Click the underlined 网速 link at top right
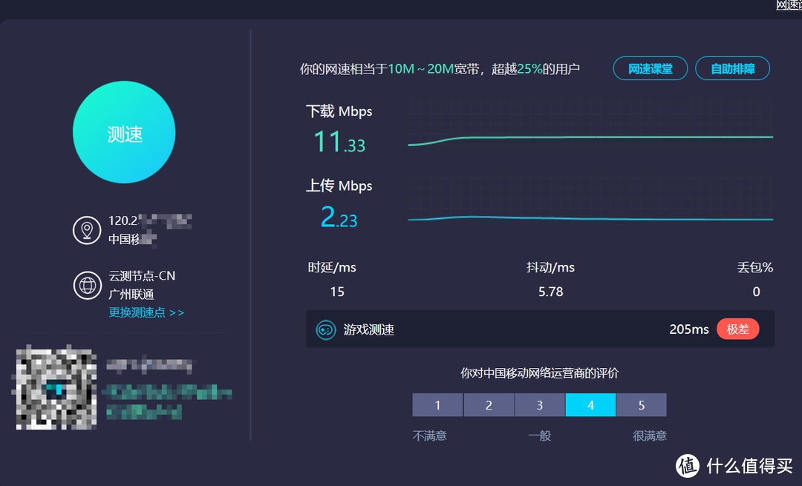This screenshot has height=486, width=802. click(x=790, y=5)
